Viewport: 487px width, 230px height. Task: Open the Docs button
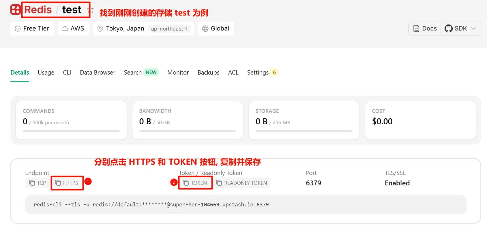tap(425, 28)
